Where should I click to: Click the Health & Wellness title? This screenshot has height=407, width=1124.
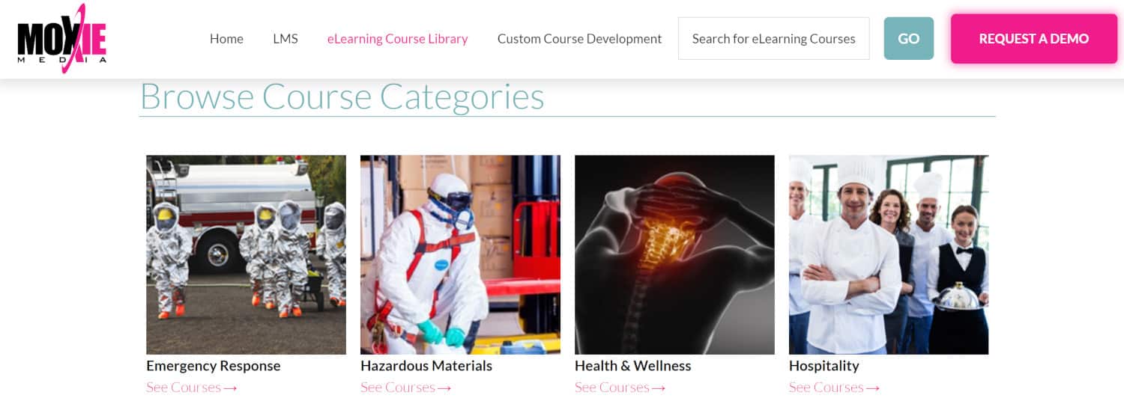pyautogui.click(x=633, y=366)
